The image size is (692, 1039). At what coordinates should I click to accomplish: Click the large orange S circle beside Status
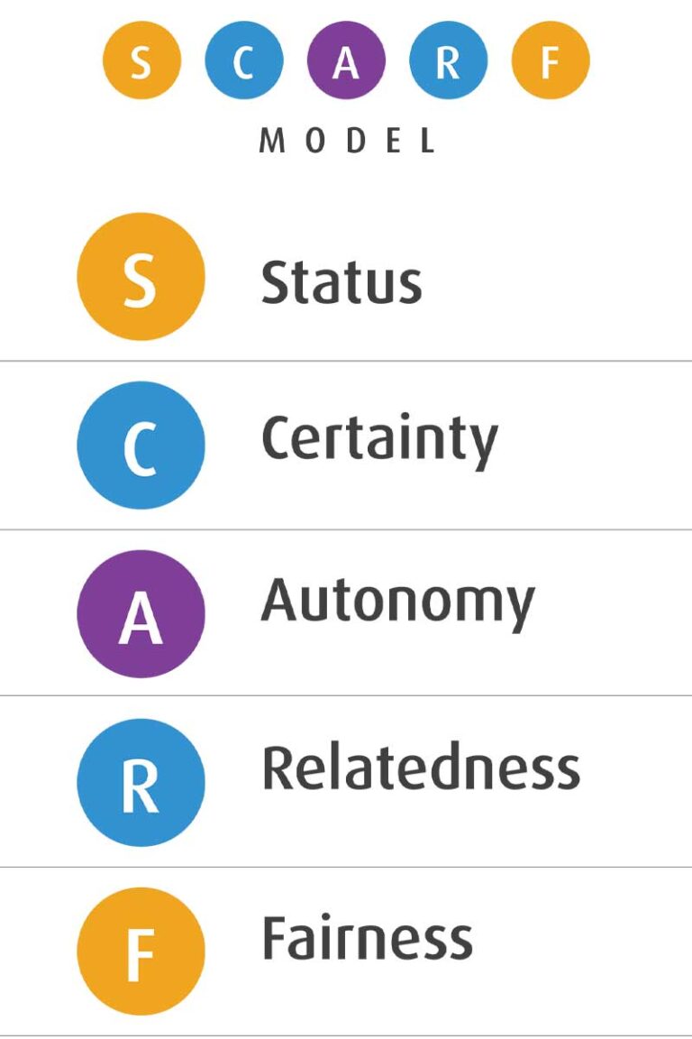click(x=141, y=276)
